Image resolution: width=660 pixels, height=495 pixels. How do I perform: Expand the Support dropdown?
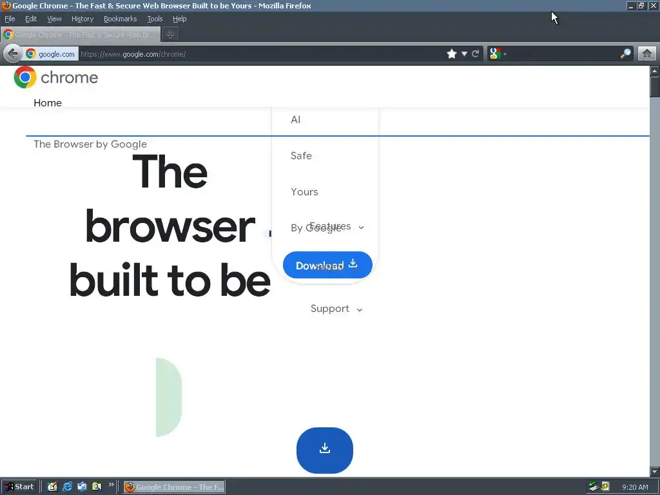click(x=336, y=309)
